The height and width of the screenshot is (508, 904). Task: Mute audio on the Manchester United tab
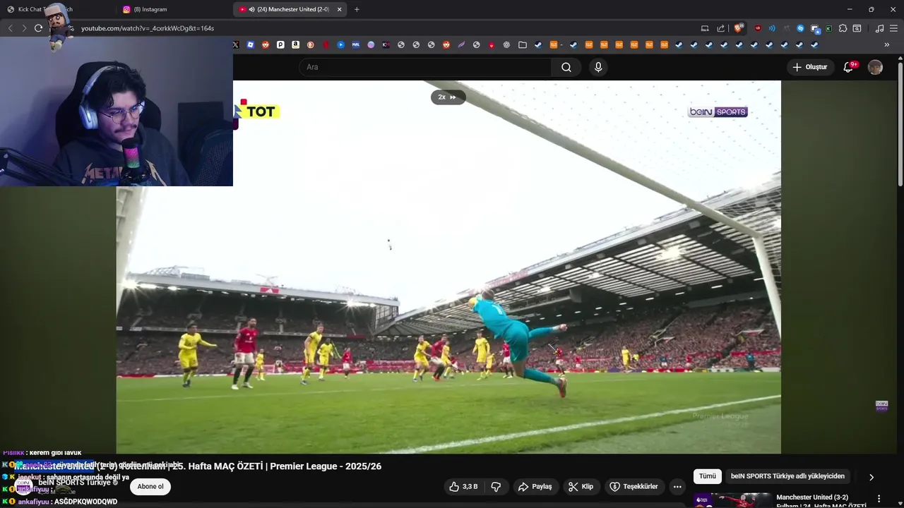[x=252, y=9]
